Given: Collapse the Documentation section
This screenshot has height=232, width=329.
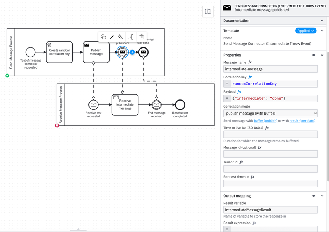Looking at the screenshot, I should 322,20.
